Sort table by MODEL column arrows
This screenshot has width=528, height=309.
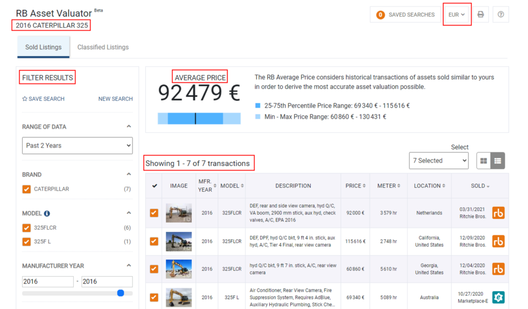(x=242, y=186)
